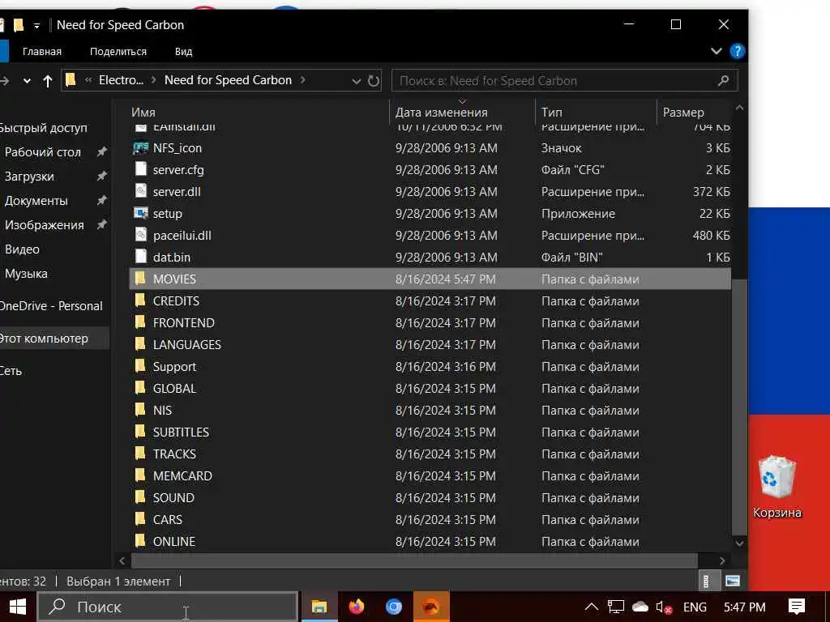This screenshot has height=622, width=830.
Task: Show hidden system tray icons
Action: [x=591, y=607]
